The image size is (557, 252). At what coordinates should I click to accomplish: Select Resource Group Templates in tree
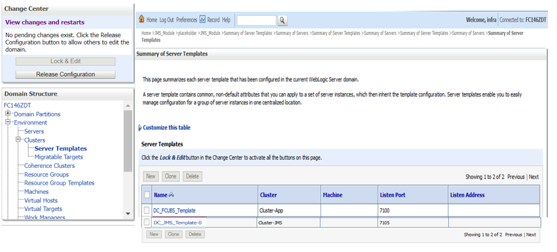(59, 183)
